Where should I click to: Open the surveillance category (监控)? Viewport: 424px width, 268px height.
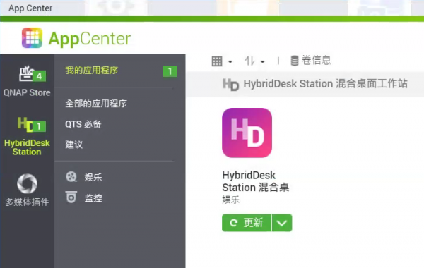pyautogui.click(x=93, y=198)
